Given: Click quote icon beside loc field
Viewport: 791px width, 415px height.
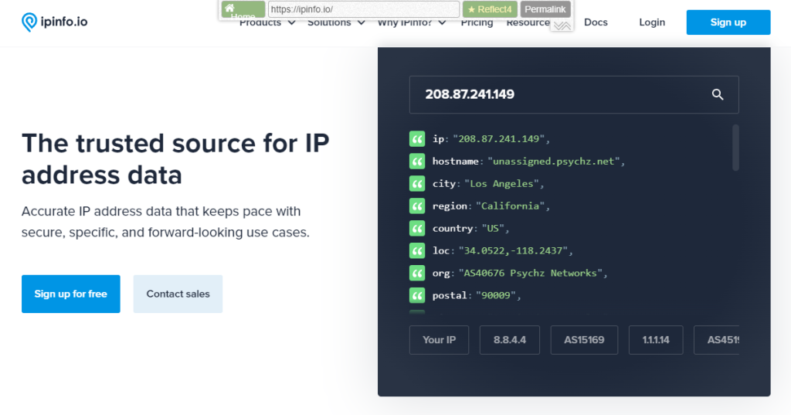Looking at the screenshot, I should click(x=417, y=251).
